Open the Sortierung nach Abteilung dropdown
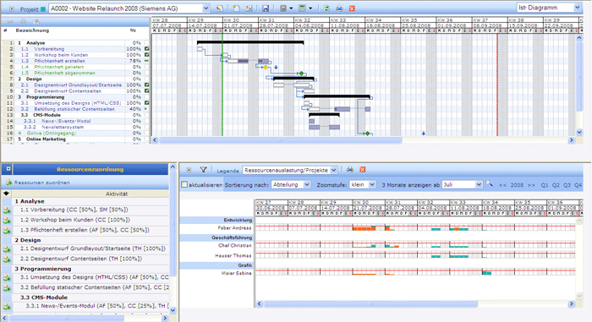592x322 pixels. tap(291, 184)
